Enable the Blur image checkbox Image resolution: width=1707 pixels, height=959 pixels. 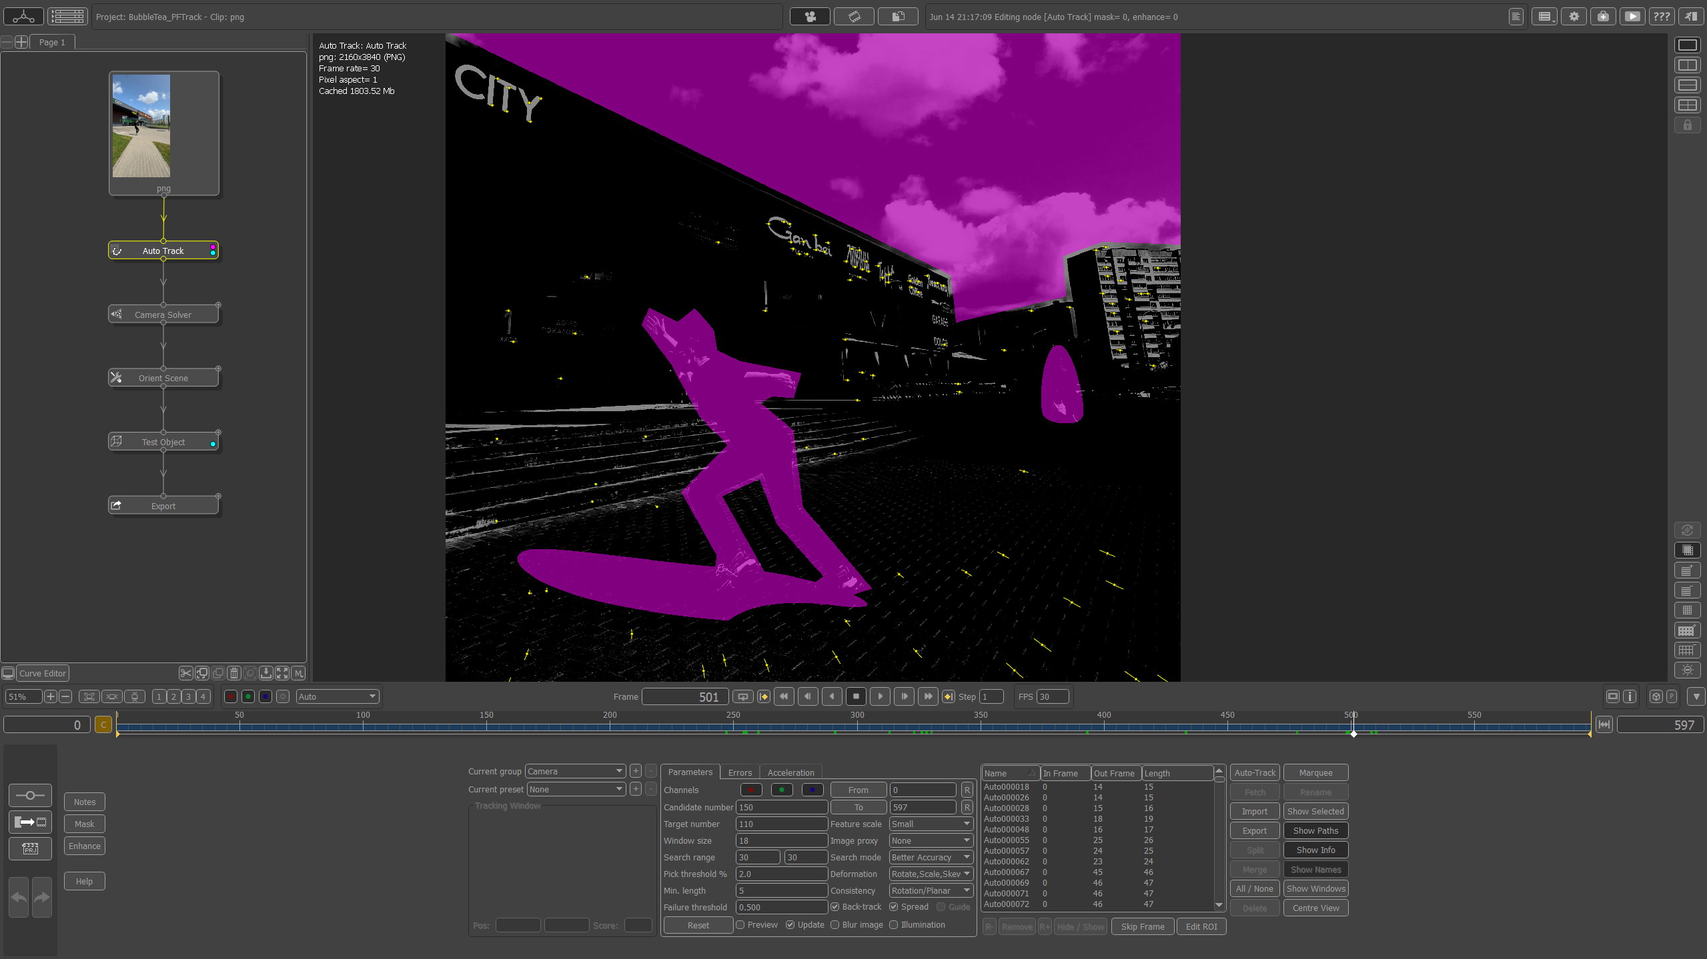click(x=834, y=925)
